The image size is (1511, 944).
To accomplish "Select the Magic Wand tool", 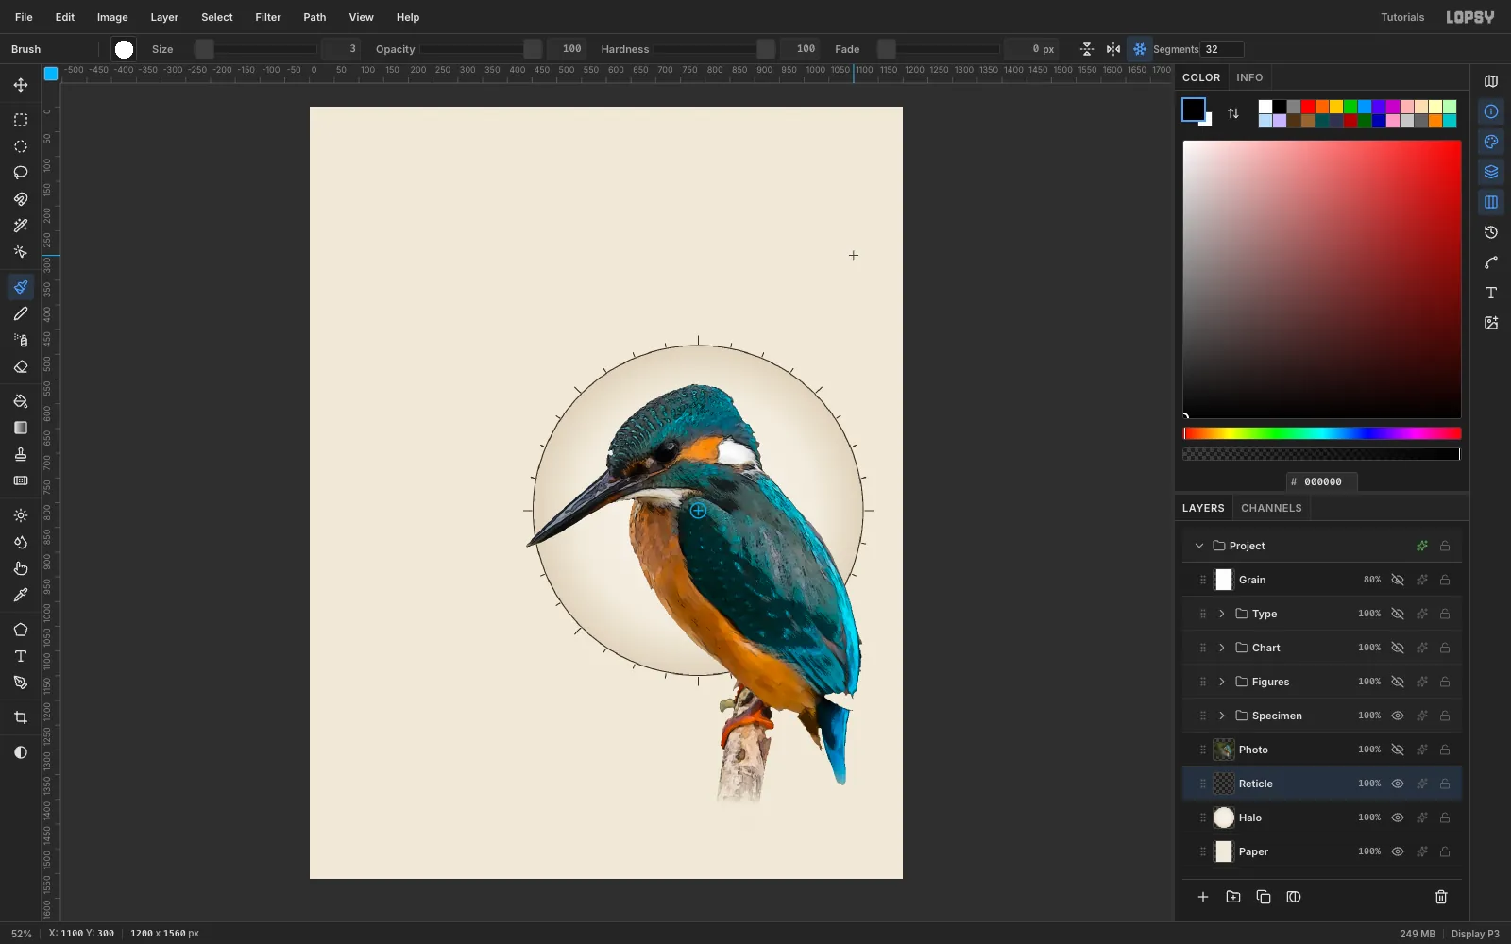I will [x=21, y=226].
